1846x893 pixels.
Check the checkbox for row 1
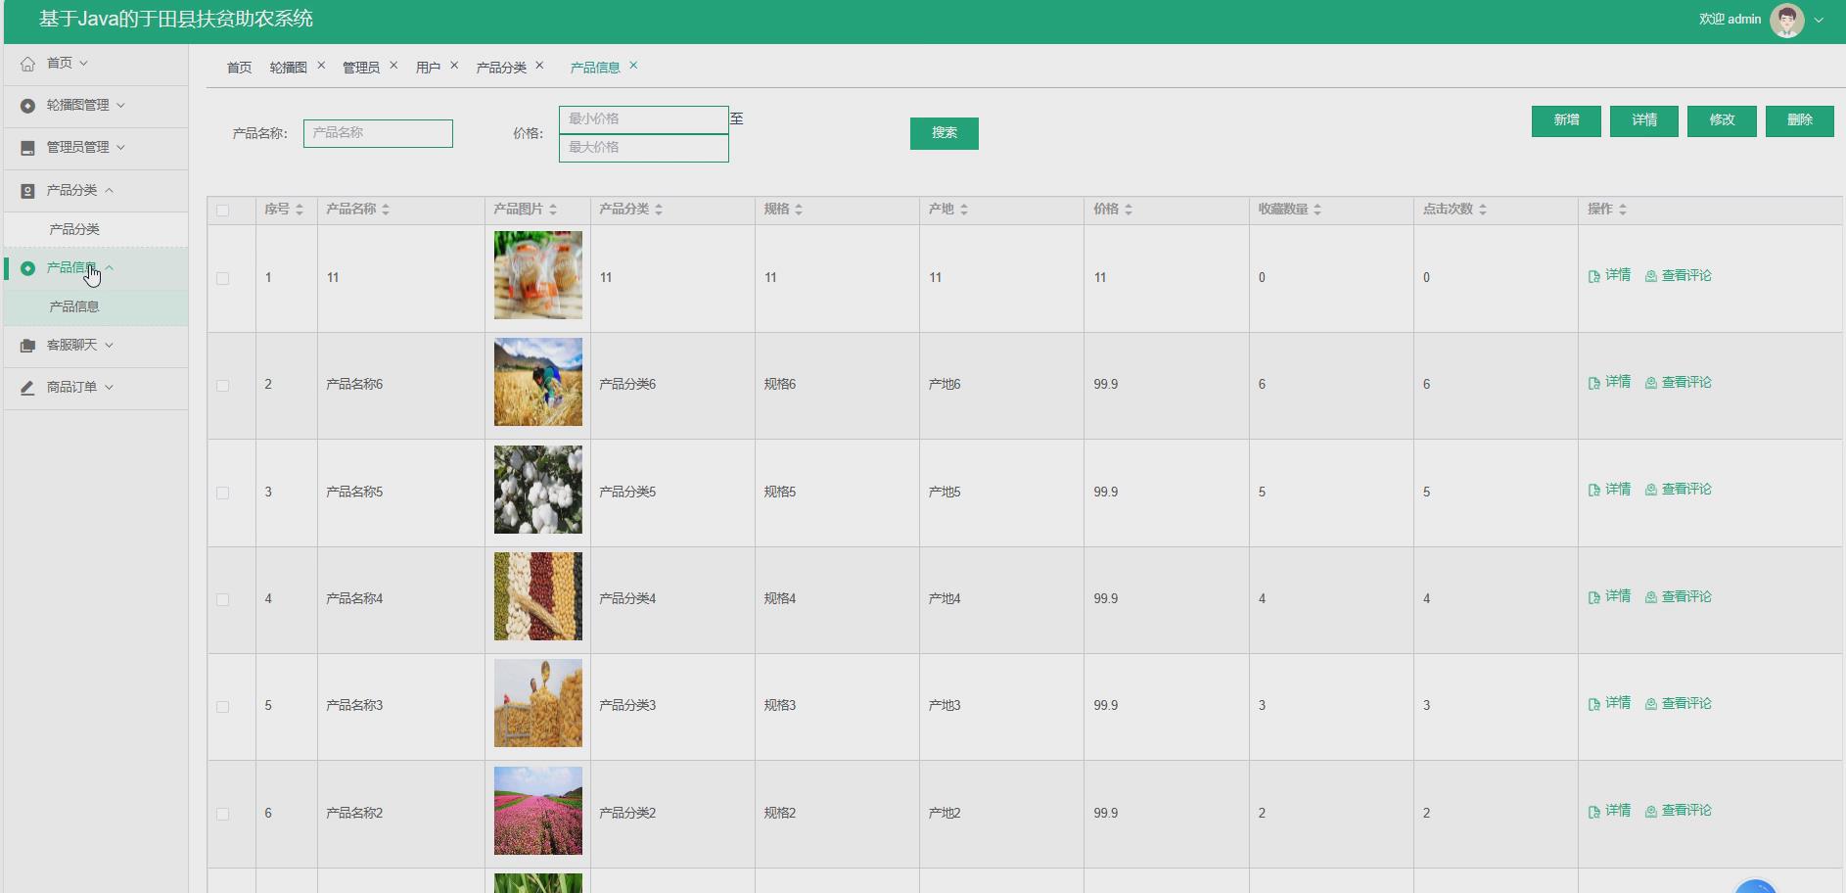pos(222,278)
